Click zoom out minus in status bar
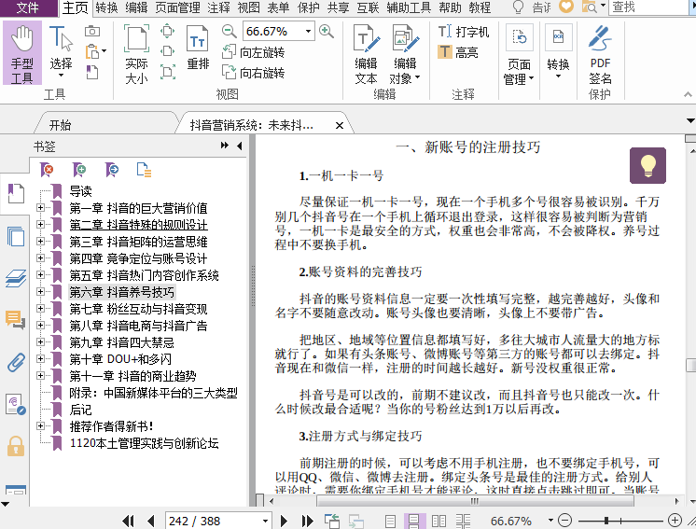 click(564, 520)
